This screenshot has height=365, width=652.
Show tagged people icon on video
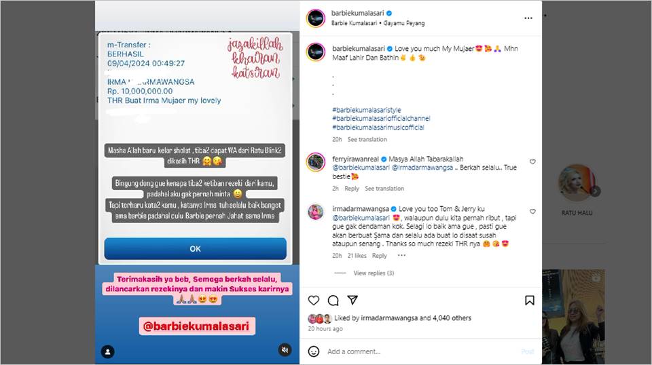[108, 352]
